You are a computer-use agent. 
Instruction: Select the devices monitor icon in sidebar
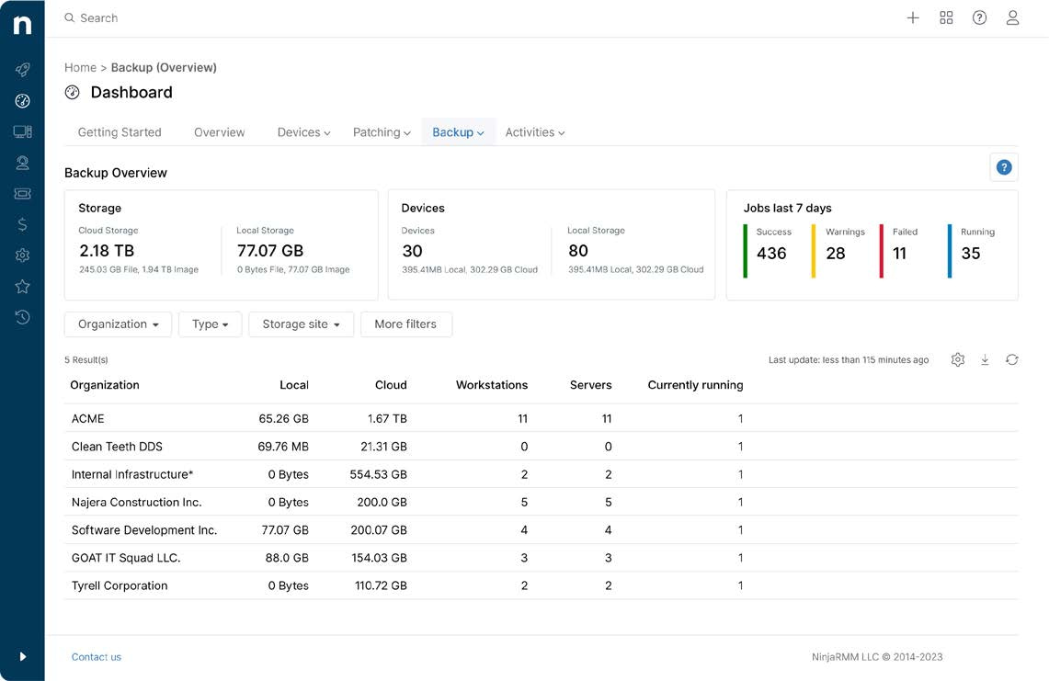(22, 132)
